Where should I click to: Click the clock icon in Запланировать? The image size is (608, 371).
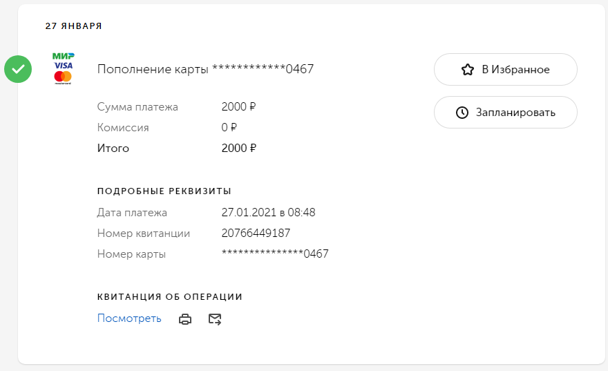pyautogui.click(x=463, y=113)
